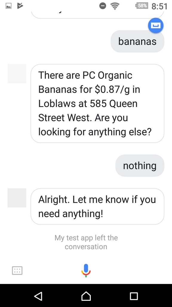Tap the do-not-disturb status icon
This screenshot has width=172, height=307.
pos(103,6)
